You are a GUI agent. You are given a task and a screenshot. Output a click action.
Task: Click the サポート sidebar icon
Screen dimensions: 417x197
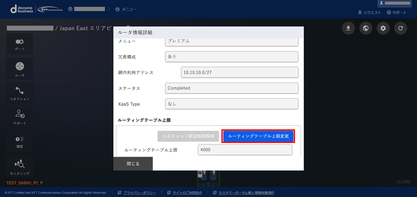coord(20,117)
